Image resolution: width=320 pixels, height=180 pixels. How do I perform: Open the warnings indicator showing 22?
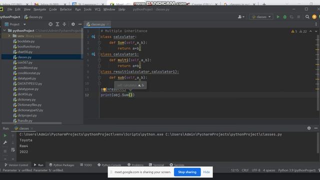click(x=303, y=31)
